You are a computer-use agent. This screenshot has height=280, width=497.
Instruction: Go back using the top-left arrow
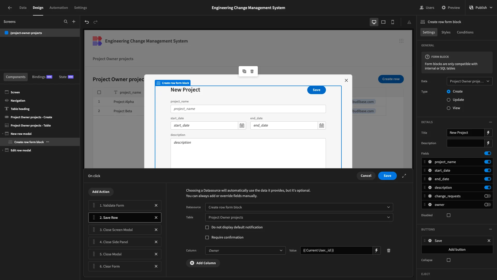coord(10,8)
